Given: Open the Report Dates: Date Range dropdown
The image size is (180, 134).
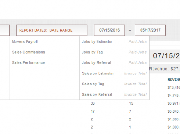Looking at the screenshot, I should (52, 30).
